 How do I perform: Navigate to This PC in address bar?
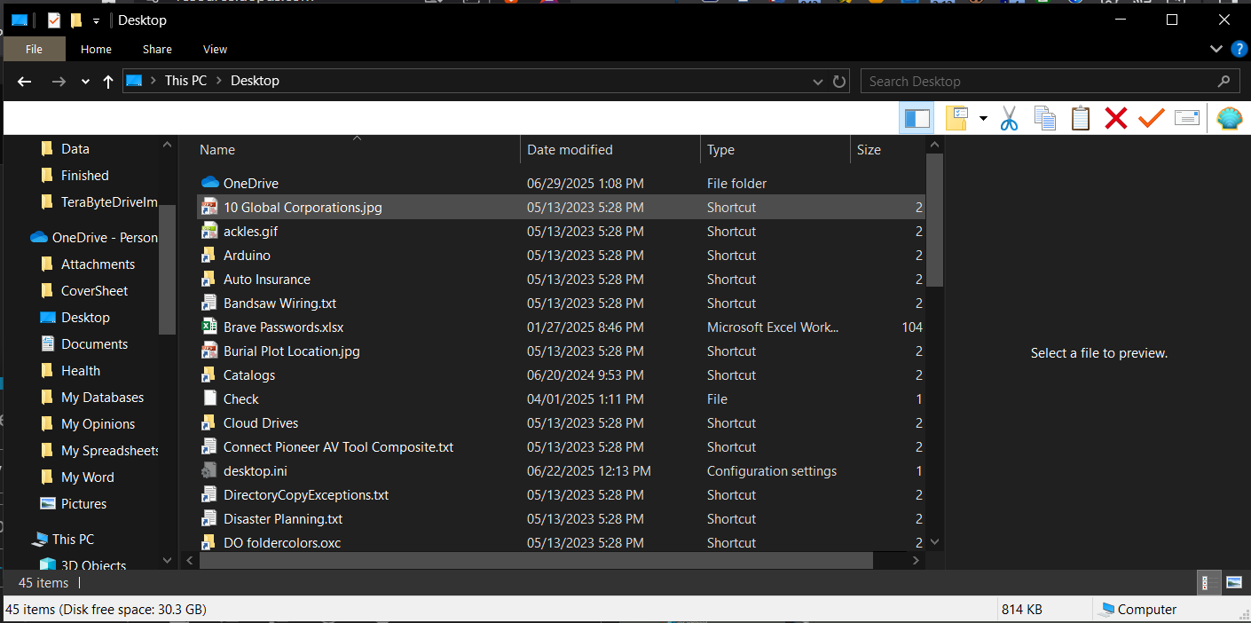(x=185, y=81)
